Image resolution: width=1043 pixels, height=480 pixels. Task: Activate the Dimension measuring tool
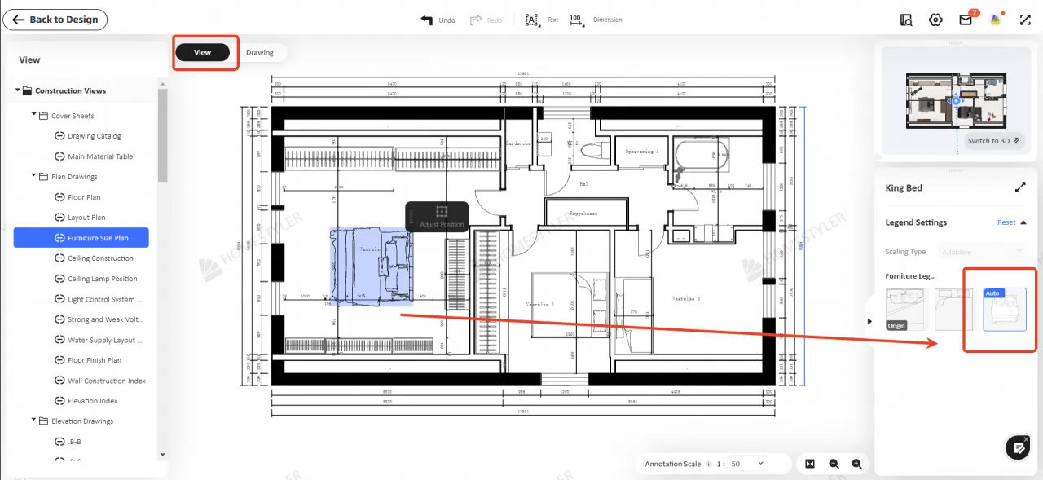pos(576,20)
